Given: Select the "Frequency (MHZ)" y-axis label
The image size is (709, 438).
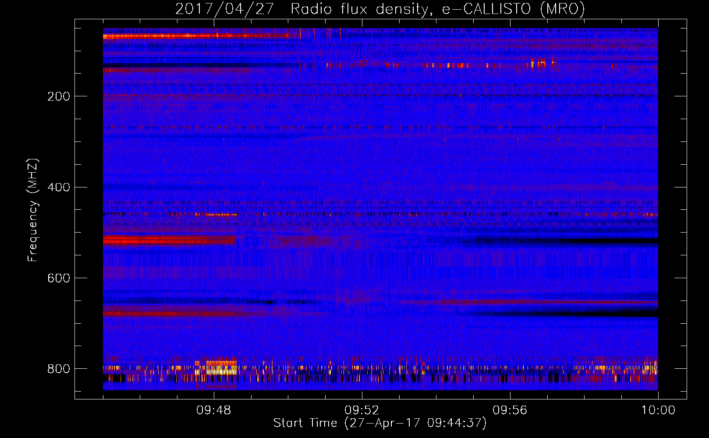Looking at the screenshot, I should point(32,210).
